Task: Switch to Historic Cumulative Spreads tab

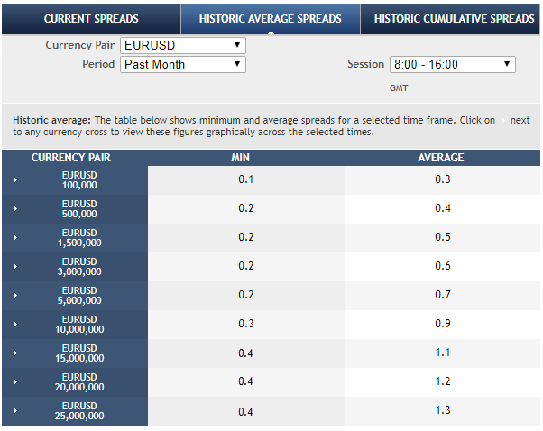Action: (454, 18)
